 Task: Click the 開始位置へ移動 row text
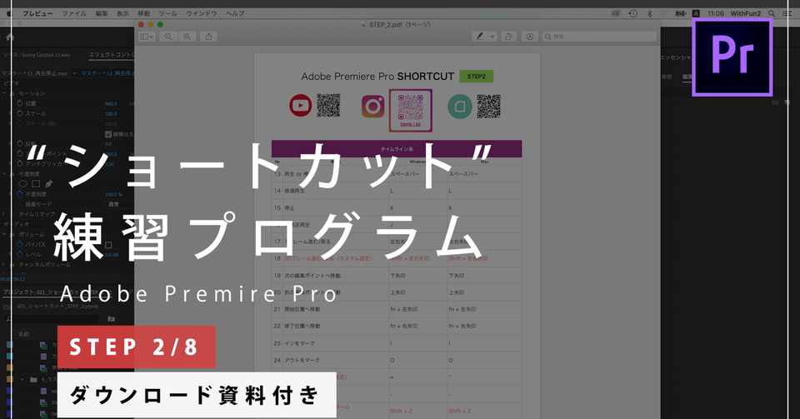click(302, 309)
